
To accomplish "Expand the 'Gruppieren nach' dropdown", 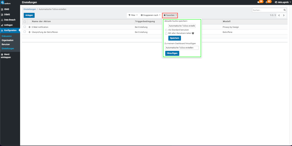I will 151,15.
